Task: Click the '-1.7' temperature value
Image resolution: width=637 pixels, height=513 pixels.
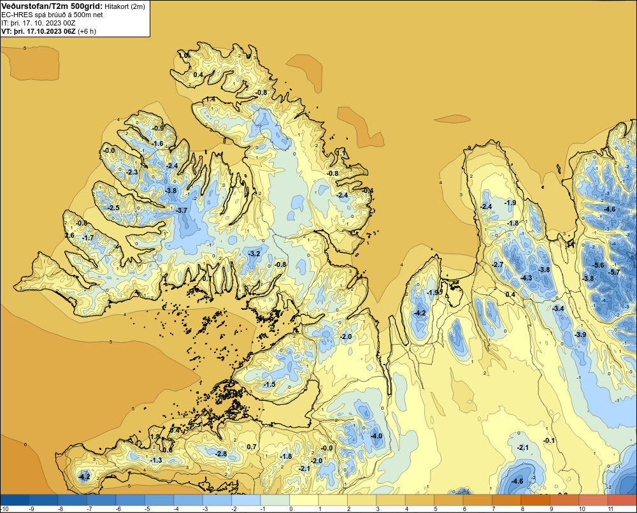Action: point(88,238)
